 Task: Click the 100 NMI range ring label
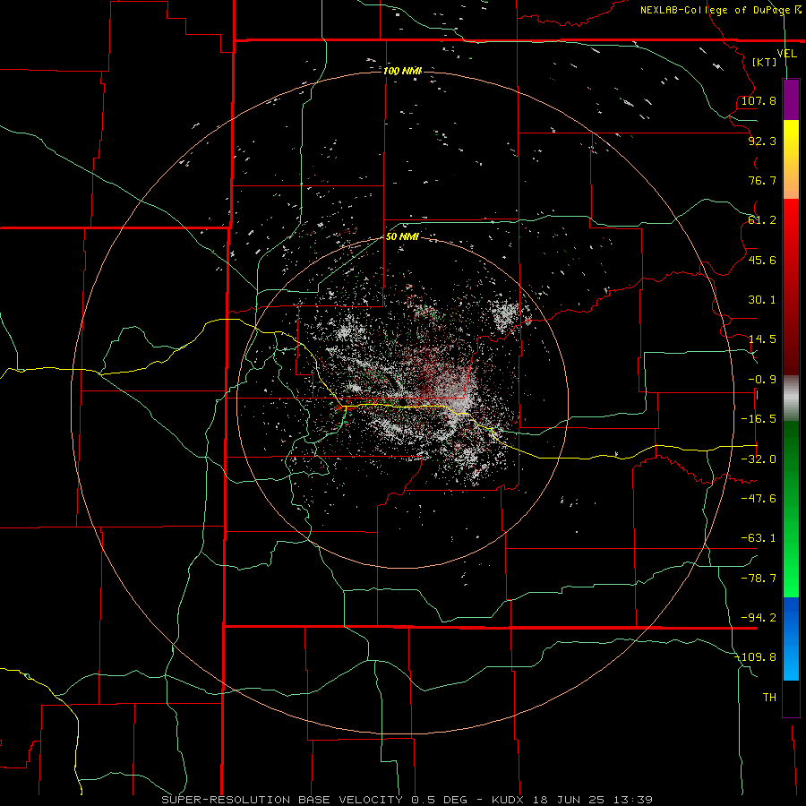pos(402,71)
